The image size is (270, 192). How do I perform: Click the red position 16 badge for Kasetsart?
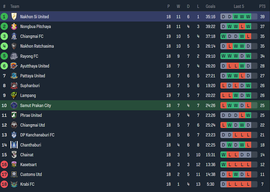click(x=4, y=165)
